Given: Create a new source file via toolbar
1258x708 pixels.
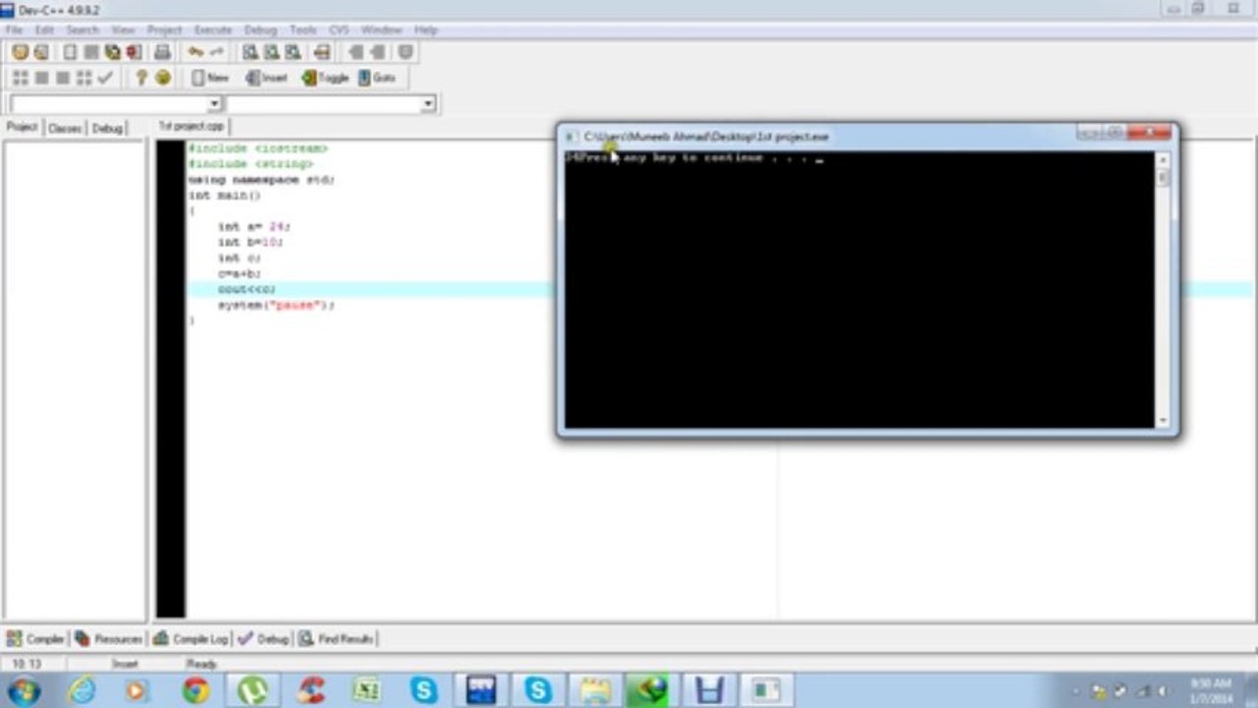Looking at the screenshot, I should [71, 52].
